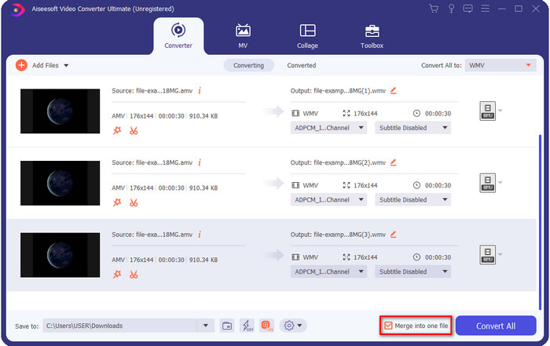
Task: Click the Convert All button
Action: [496, 326]
